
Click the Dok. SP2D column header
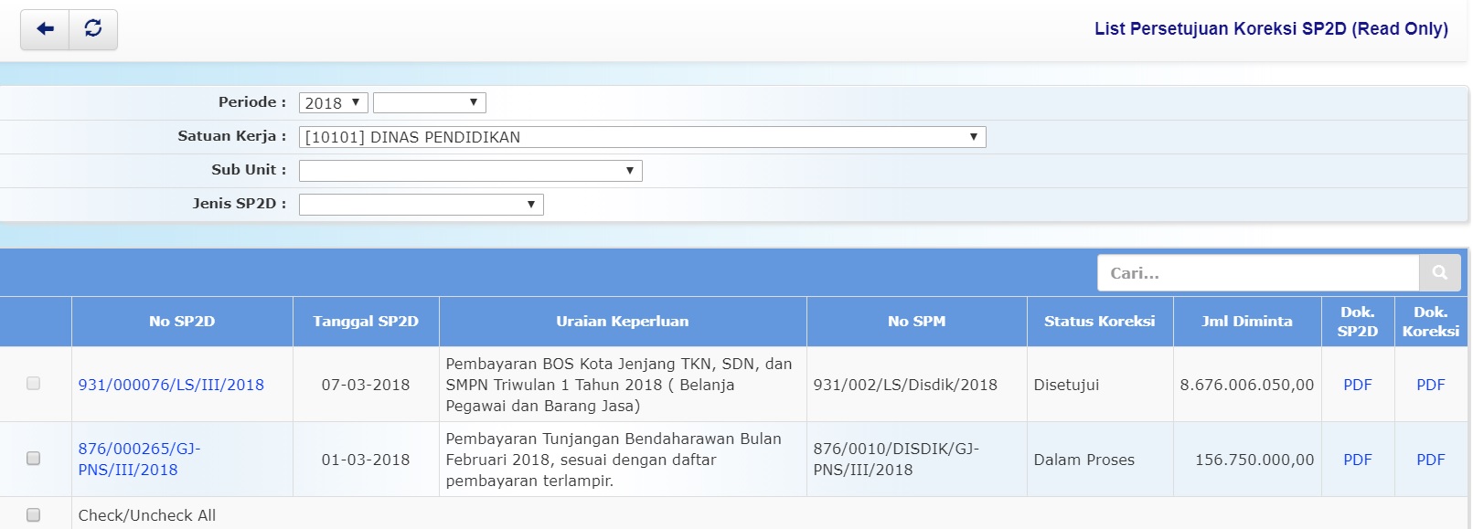(1358, 322)
